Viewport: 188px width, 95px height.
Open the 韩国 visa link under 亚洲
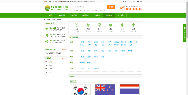(x=82, y=42)
